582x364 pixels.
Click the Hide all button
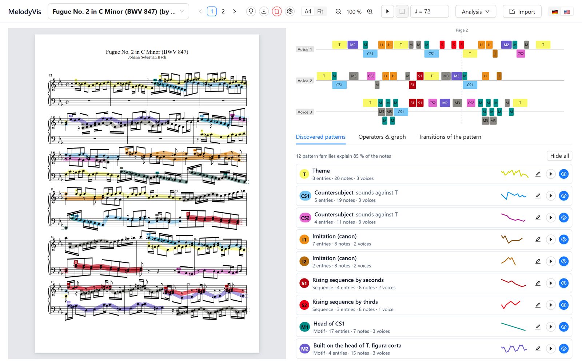click(x=559, y=156)
